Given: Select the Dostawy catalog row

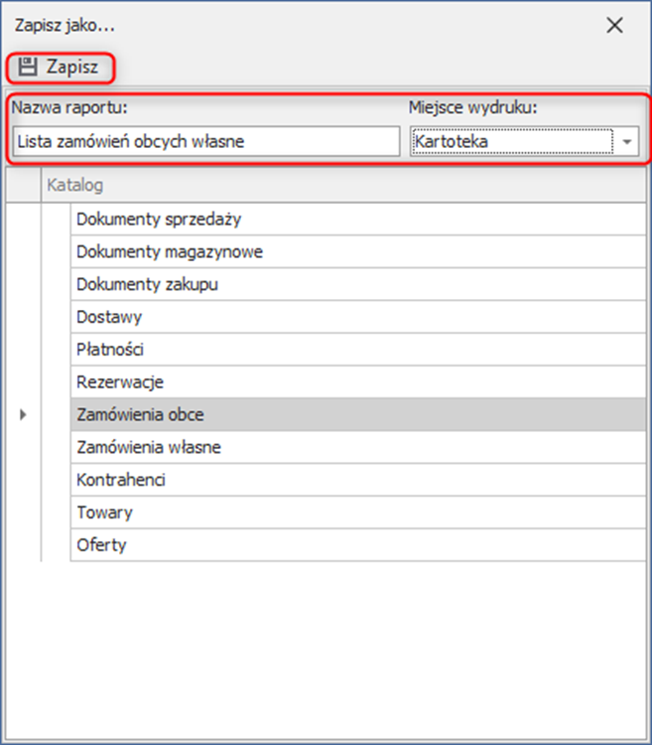Looking at the screenshot, I should [357, 318].
